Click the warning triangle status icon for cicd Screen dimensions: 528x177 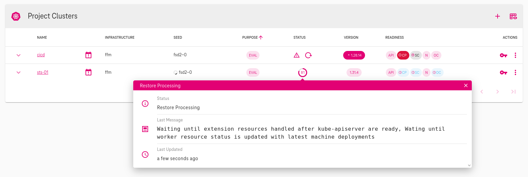tap(297, 55)
